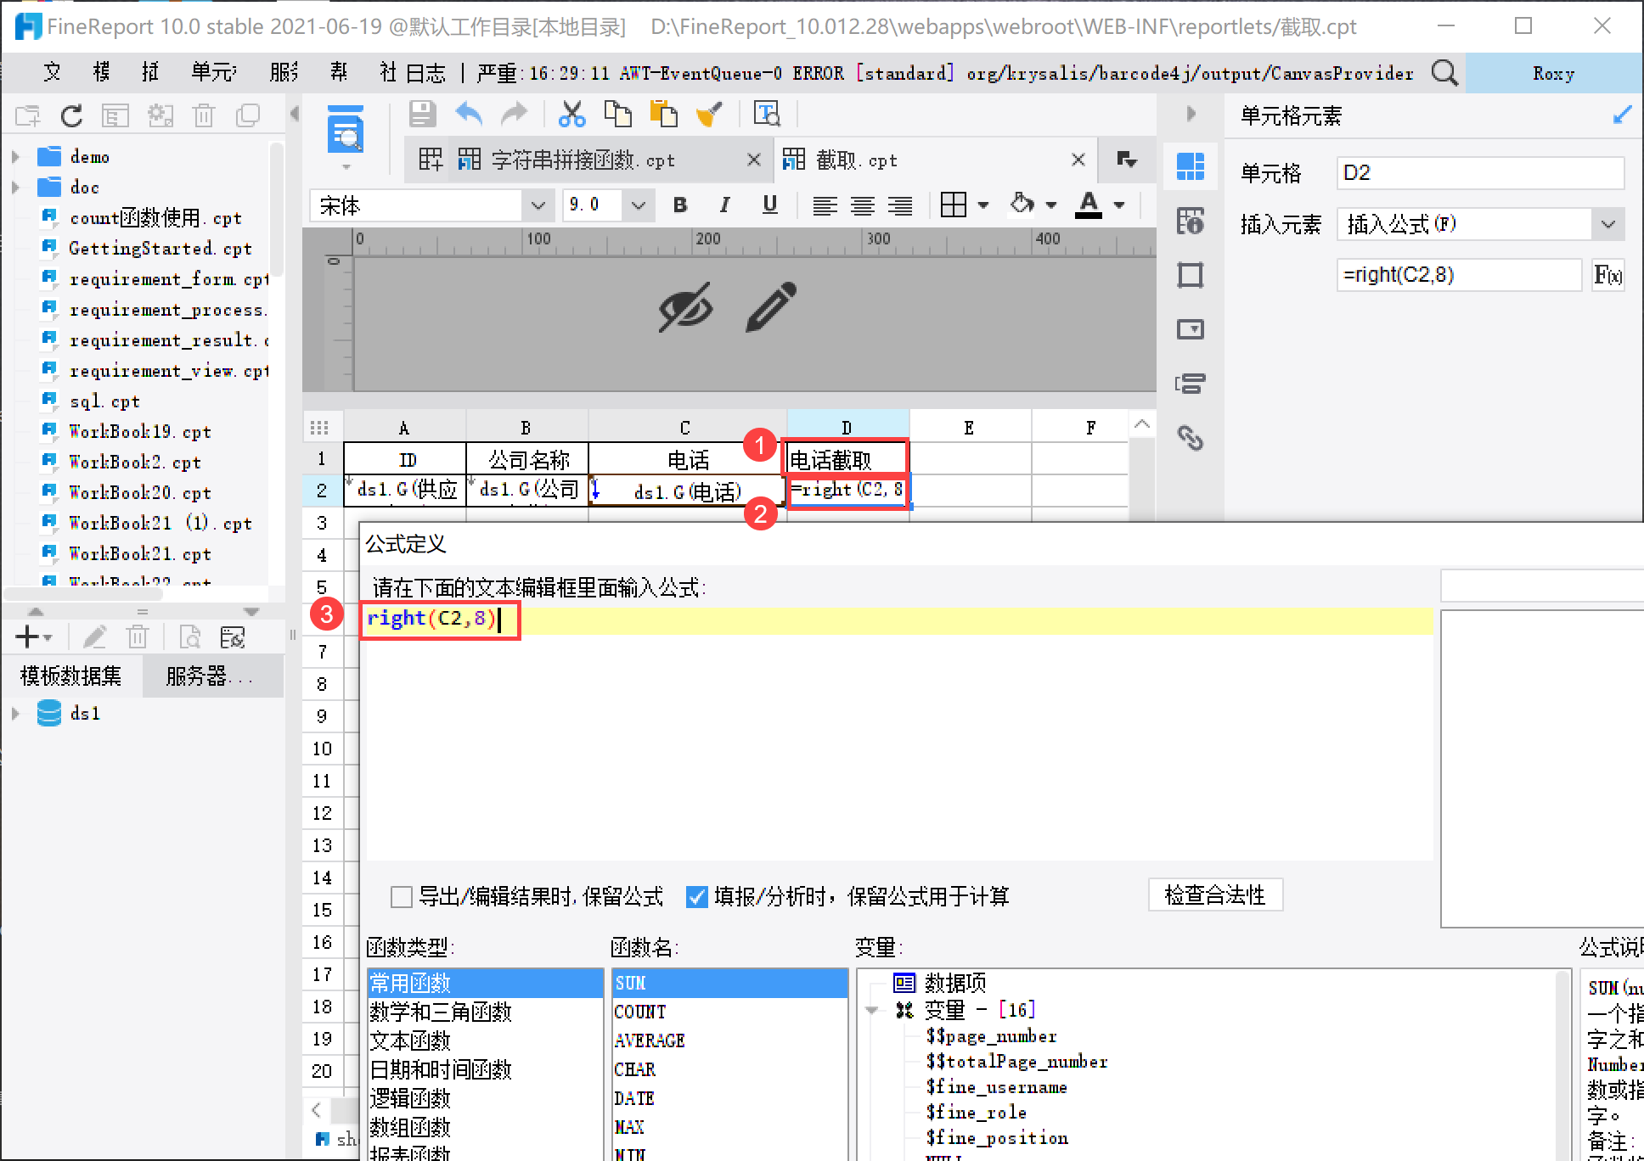Viewport: 1644px width, 1161px height.
Task: Open the font name 宋体 dropdown
Action: click(537, 205)
